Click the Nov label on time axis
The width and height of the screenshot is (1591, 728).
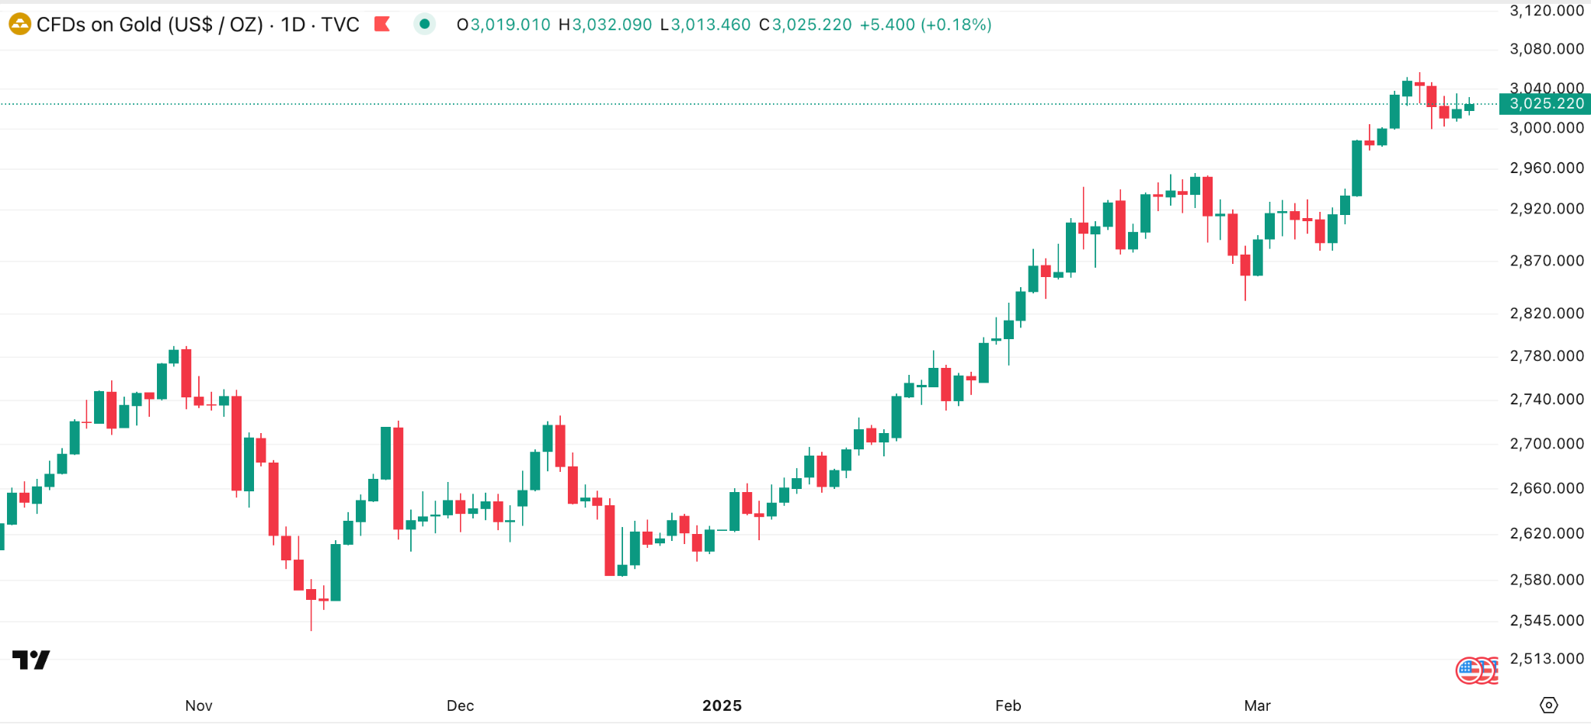[199, 705]
